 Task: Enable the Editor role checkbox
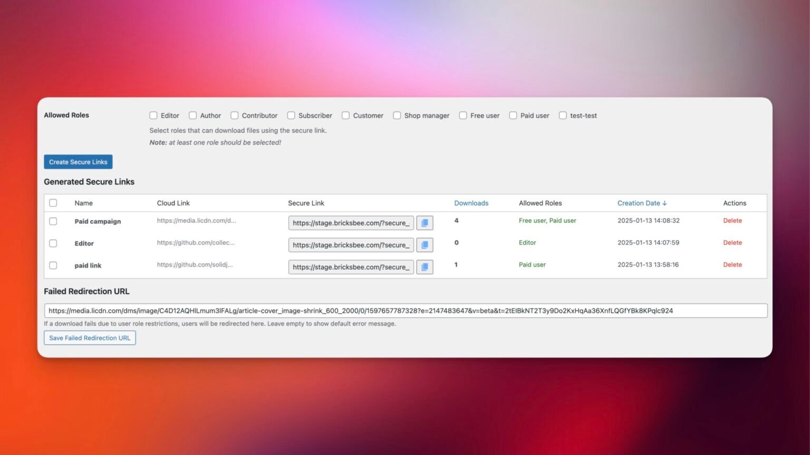pos(153,115)
